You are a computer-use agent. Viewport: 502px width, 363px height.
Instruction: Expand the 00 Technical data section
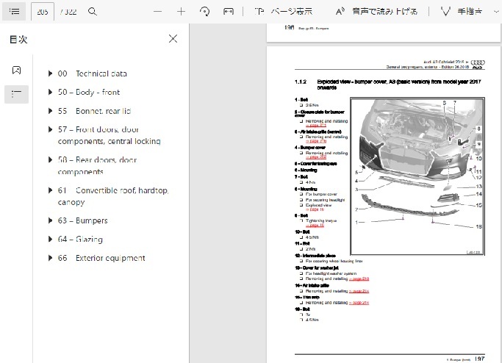click(50, 73)
